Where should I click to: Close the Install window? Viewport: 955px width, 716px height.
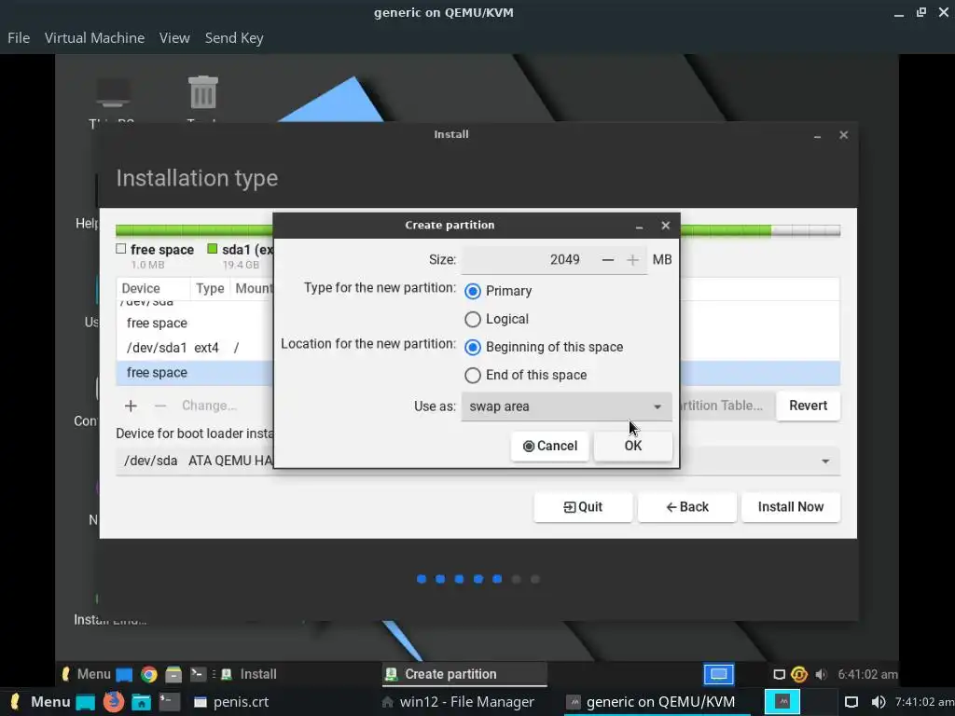click(x=843, y=135)
